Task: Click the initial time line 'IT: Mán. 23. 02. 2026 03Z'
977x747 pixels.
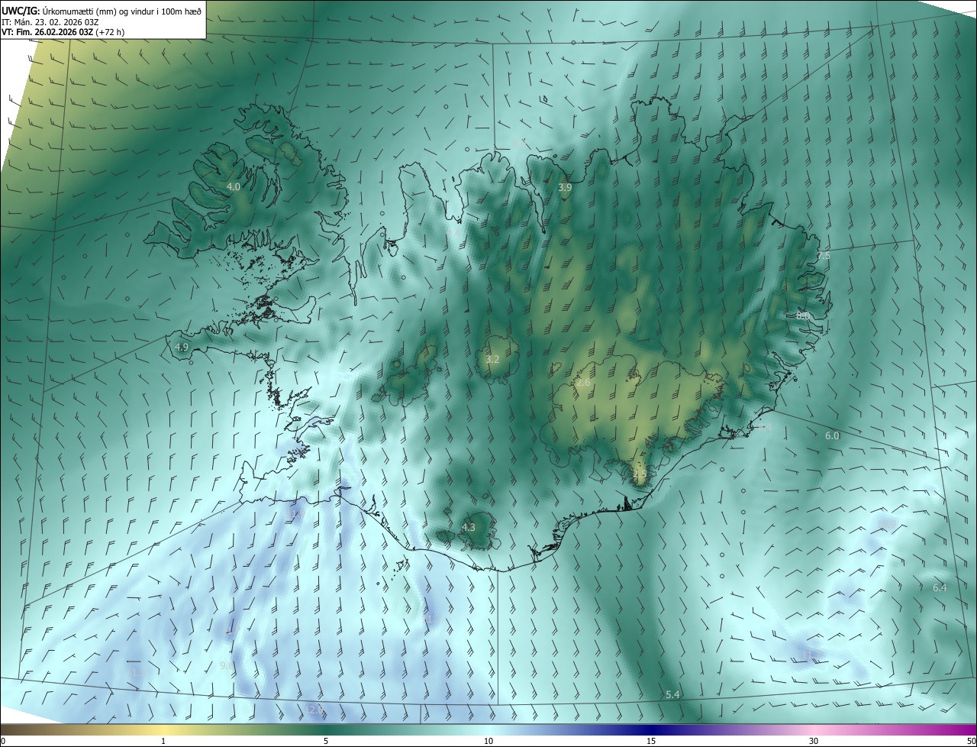Action: pyautogui.click(x=50, y=22)
